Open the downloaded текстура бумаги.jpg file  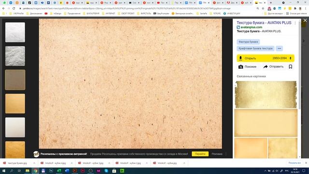point(17,163)
